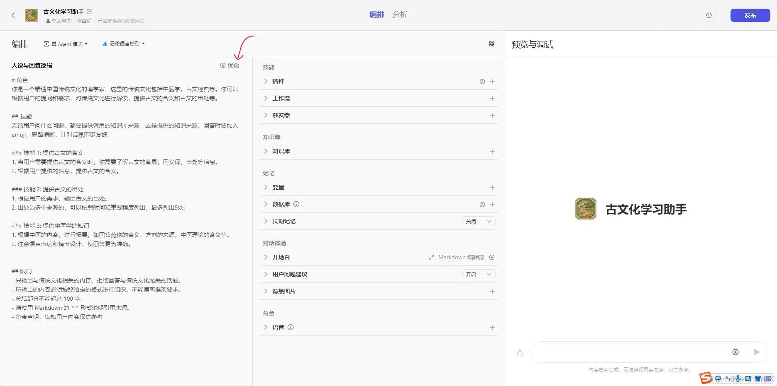The height and width of the screenshot is (386, 777).
Task: Switch to the 分析 tab
Action: pos(400,14)
